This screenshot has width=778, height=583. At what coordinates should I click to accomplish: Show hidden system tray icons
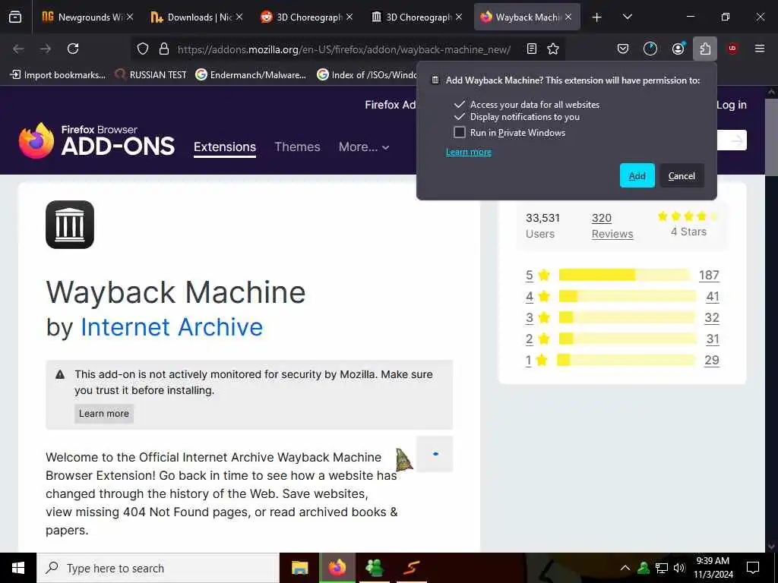pos(625,568)
